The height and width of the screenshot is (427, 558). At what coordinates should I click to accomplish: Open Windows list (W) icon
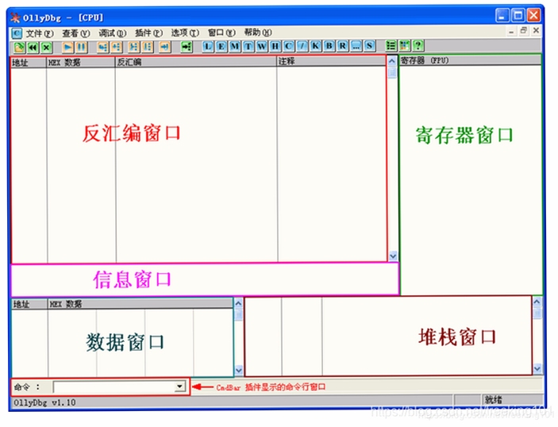[262, 46]
